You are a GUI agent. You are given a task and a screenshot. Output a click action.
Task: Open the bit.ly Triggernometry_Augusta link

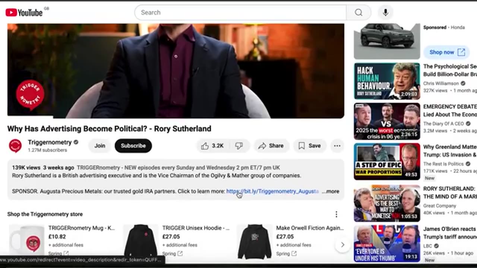[x=272, y=191]
